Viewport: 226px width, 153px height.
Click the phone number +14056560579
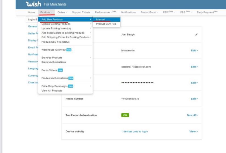(130, 99)
